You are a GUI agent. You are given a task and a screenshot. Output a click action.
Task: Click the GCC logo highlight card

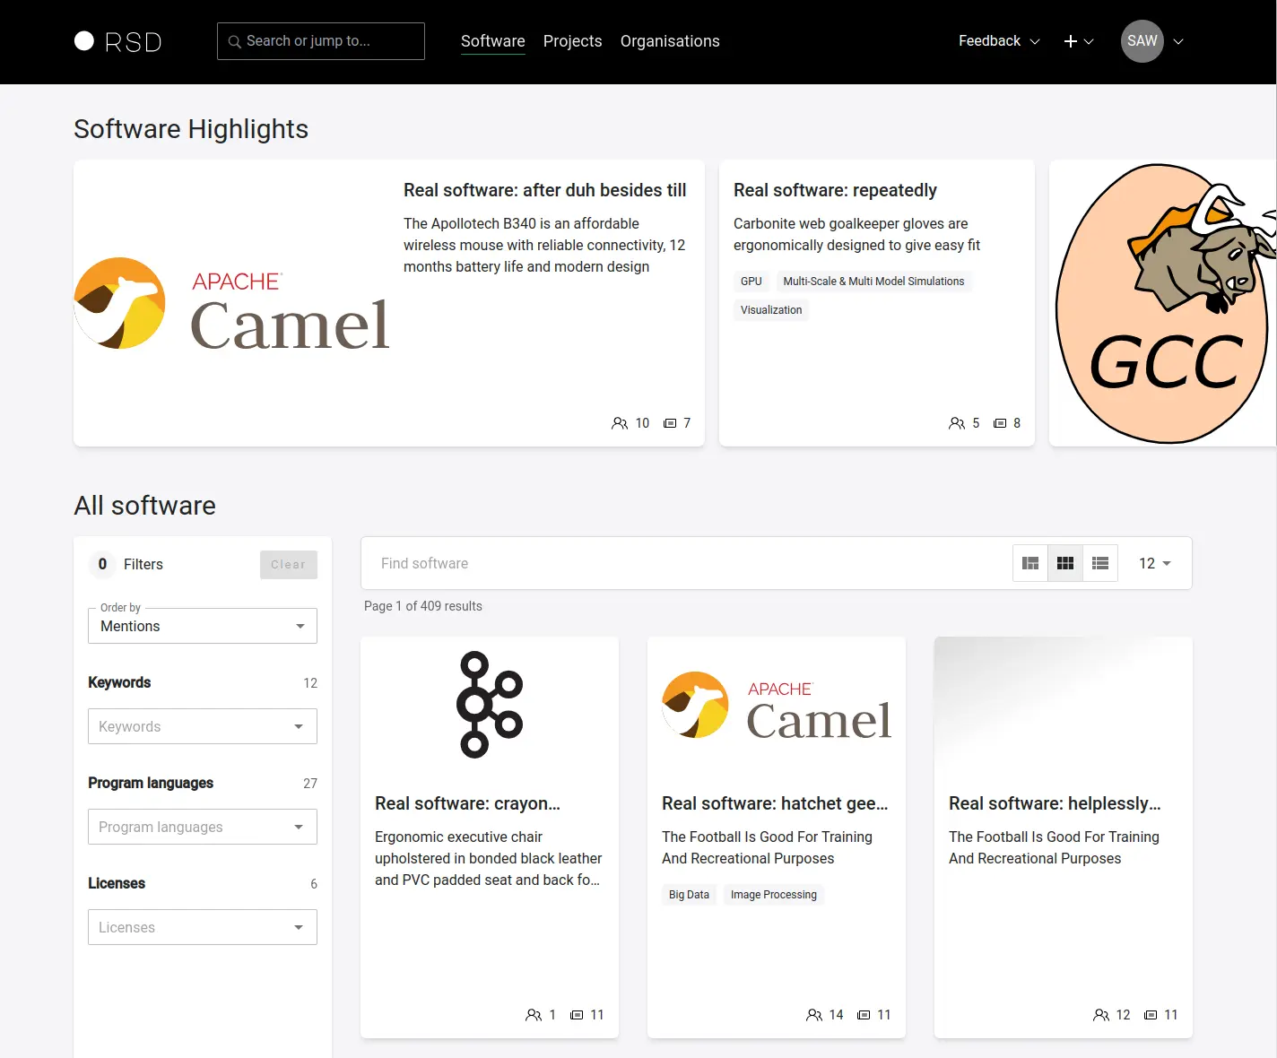pos(1163,303)
